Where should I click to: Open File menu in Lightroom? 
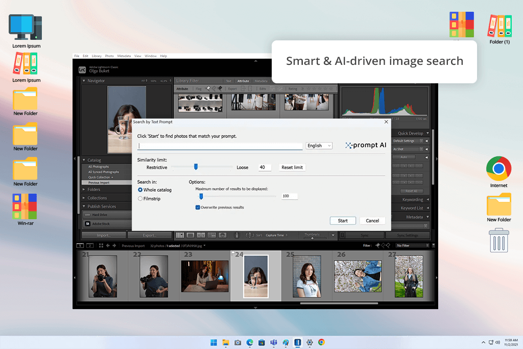(77, 56)
